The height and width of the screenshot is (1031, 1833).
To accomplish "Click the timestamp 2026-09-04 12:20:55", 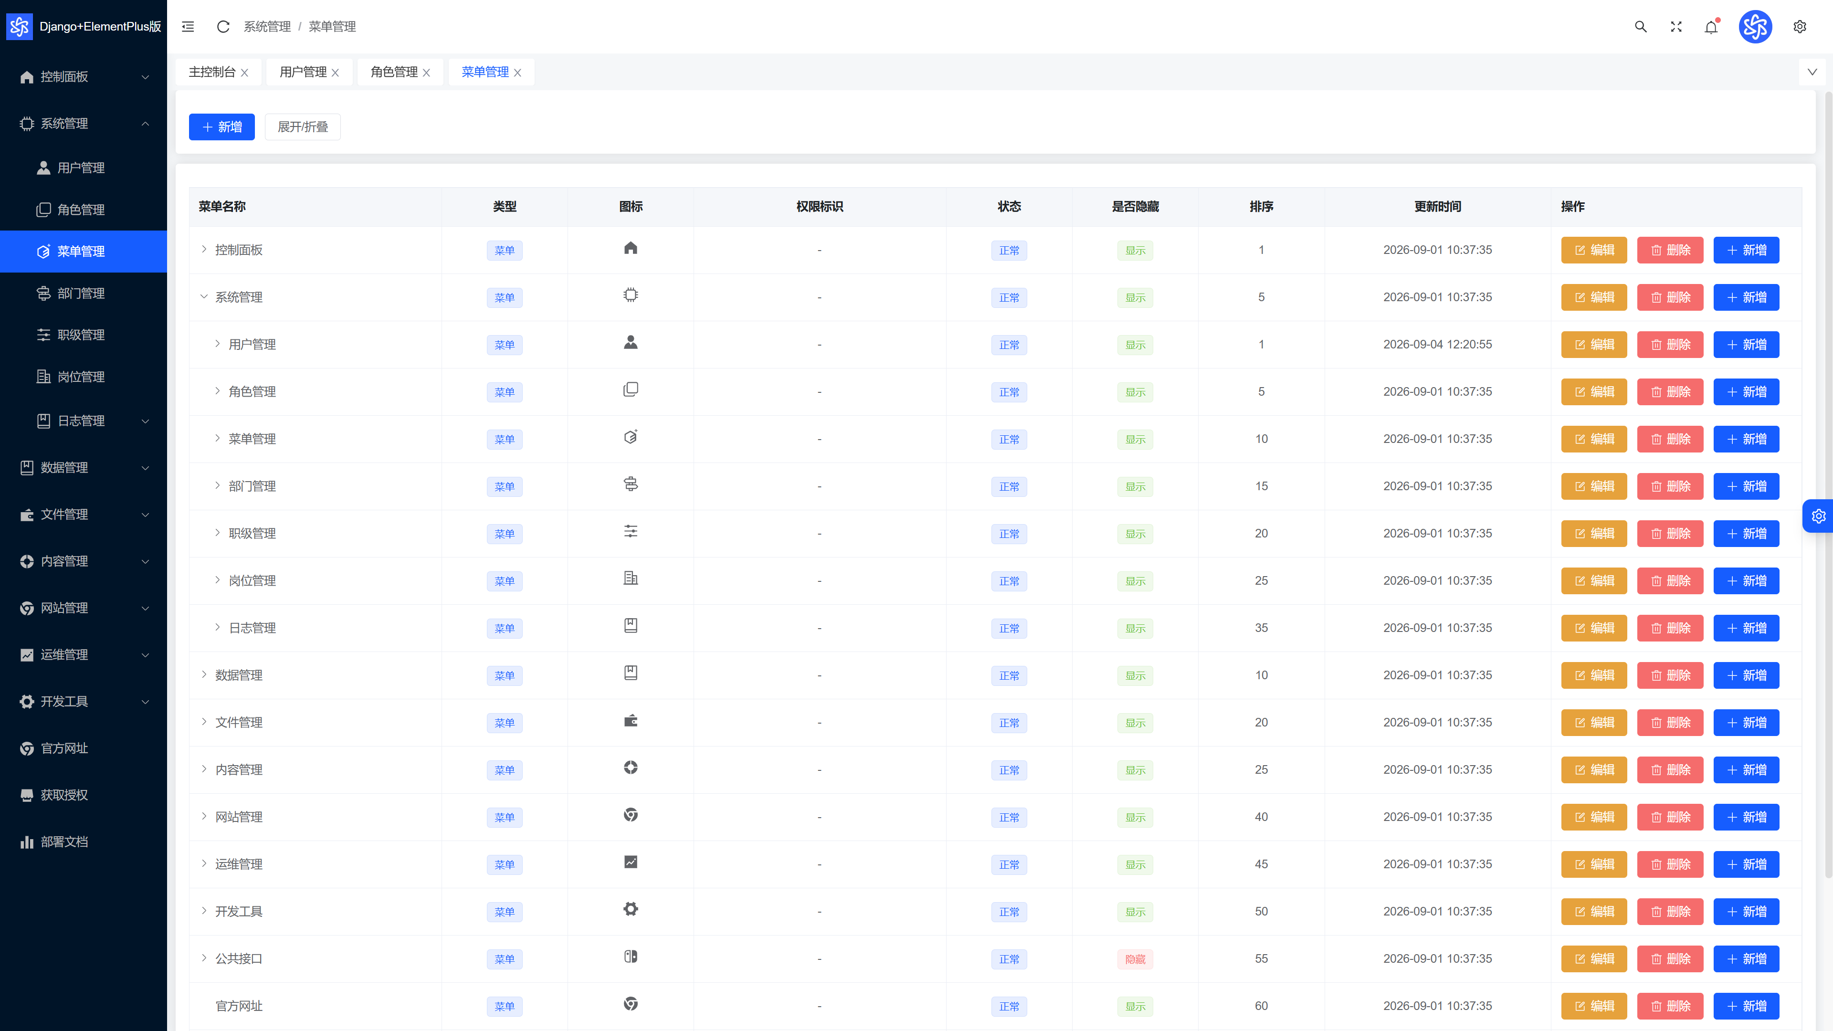I will [x=1437, y=344].
